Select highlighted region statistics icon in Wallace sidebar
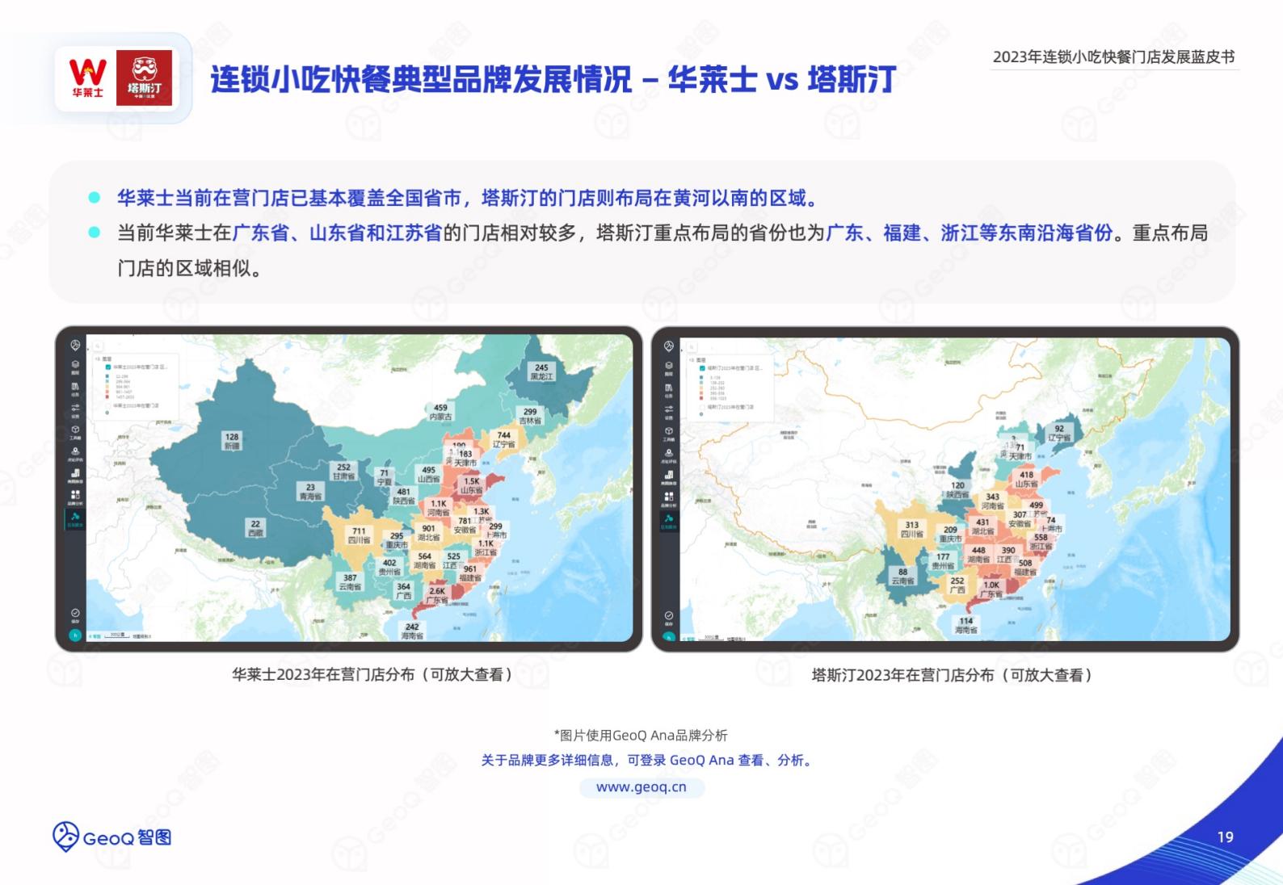 (x=75, y=516)
